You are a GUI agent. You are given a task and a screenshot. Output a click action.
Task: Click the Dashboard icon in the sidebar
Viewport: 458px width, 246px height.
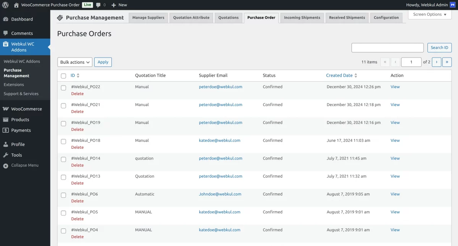[6, 19]
